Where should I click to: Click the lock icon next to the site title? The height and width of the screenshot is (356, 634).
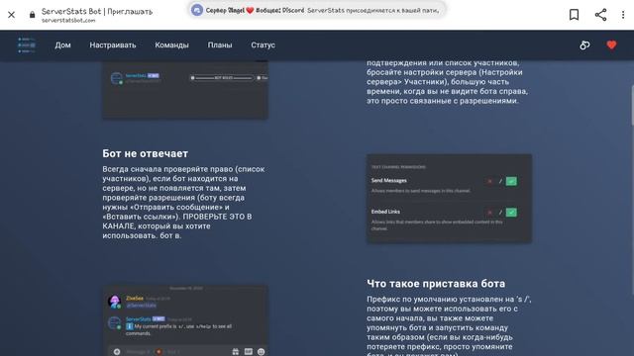[32, 15]
